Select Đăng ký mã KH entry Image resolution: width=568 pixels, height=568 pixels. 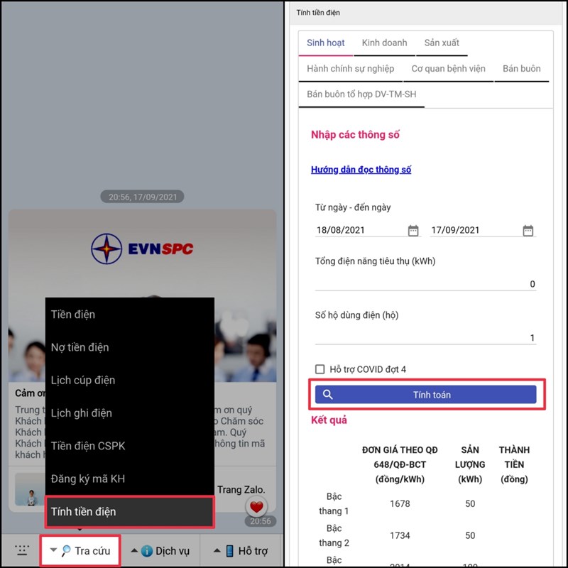pyautogui.click(x=130, y=479)
